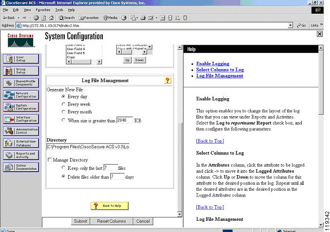The width and height of the screenshot is (330, 232).
Task: Open Interface Configuration section
Action: [21, 119]
